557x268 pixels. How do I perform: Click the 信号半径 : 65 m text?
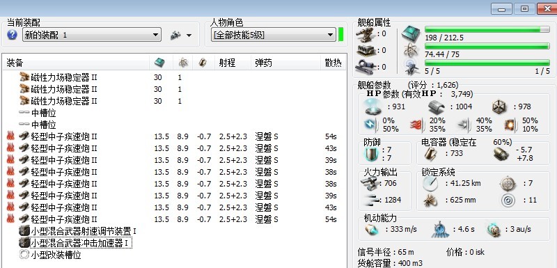point(386,253)
